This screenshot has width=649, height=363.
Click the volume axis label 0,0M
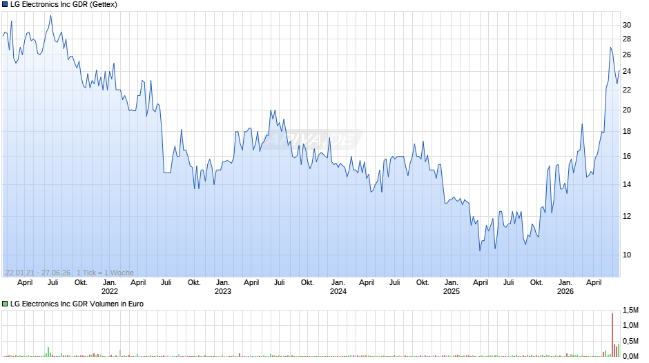click(630, 356)
